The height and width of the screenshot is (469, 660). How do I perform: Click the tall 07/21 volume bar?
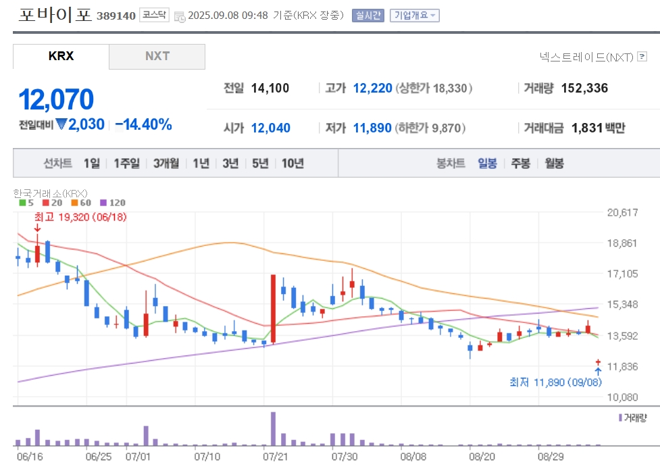(x=273, y=428)
